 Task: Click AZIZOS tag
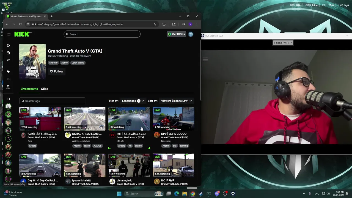97,146
